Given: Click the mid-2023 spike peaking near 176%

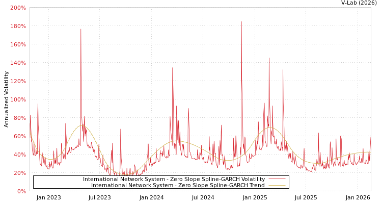Looking at the screenshot, I should [x=80, y=30].
